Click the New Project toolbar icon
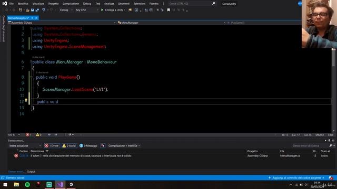The width and height of the screenshot is (337, 189). click(21, 10)
